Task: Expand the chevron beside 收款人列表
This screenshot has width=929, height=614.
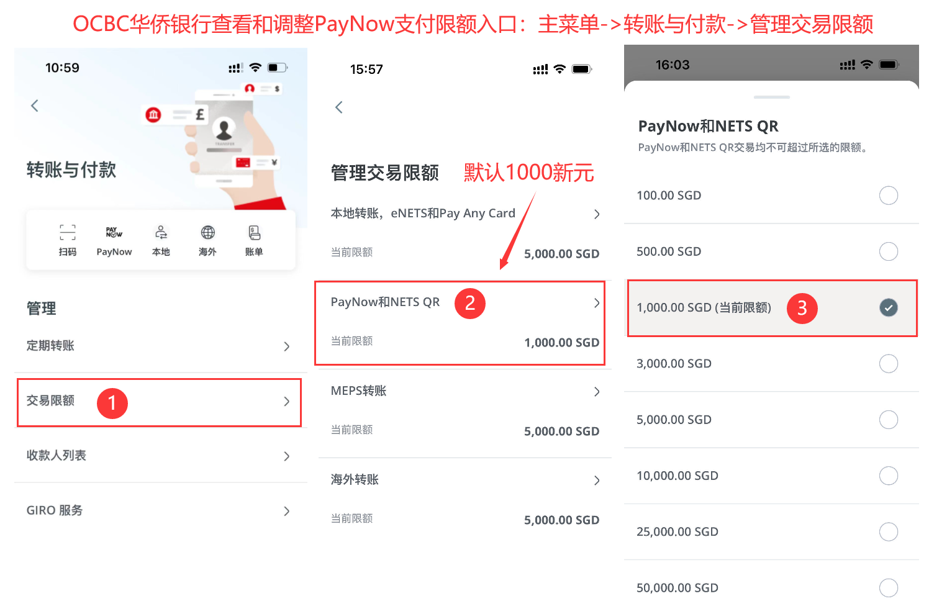Action: (x=287, y=456)
